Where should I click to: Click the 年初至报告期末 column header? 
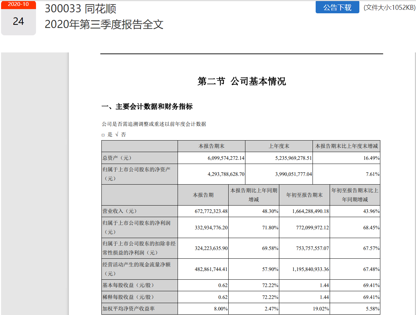[304, 195]
